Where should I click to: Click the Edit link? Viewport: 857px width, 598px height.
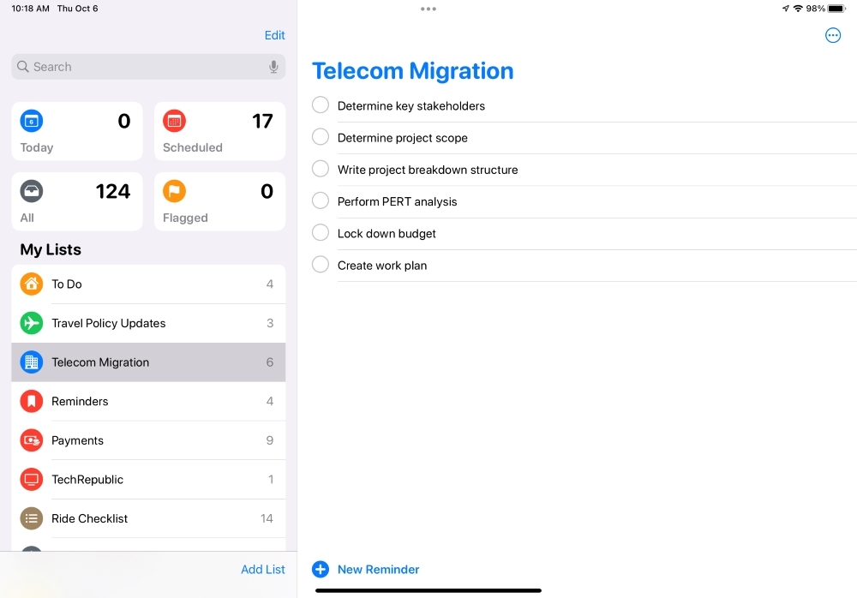[274, 35]
